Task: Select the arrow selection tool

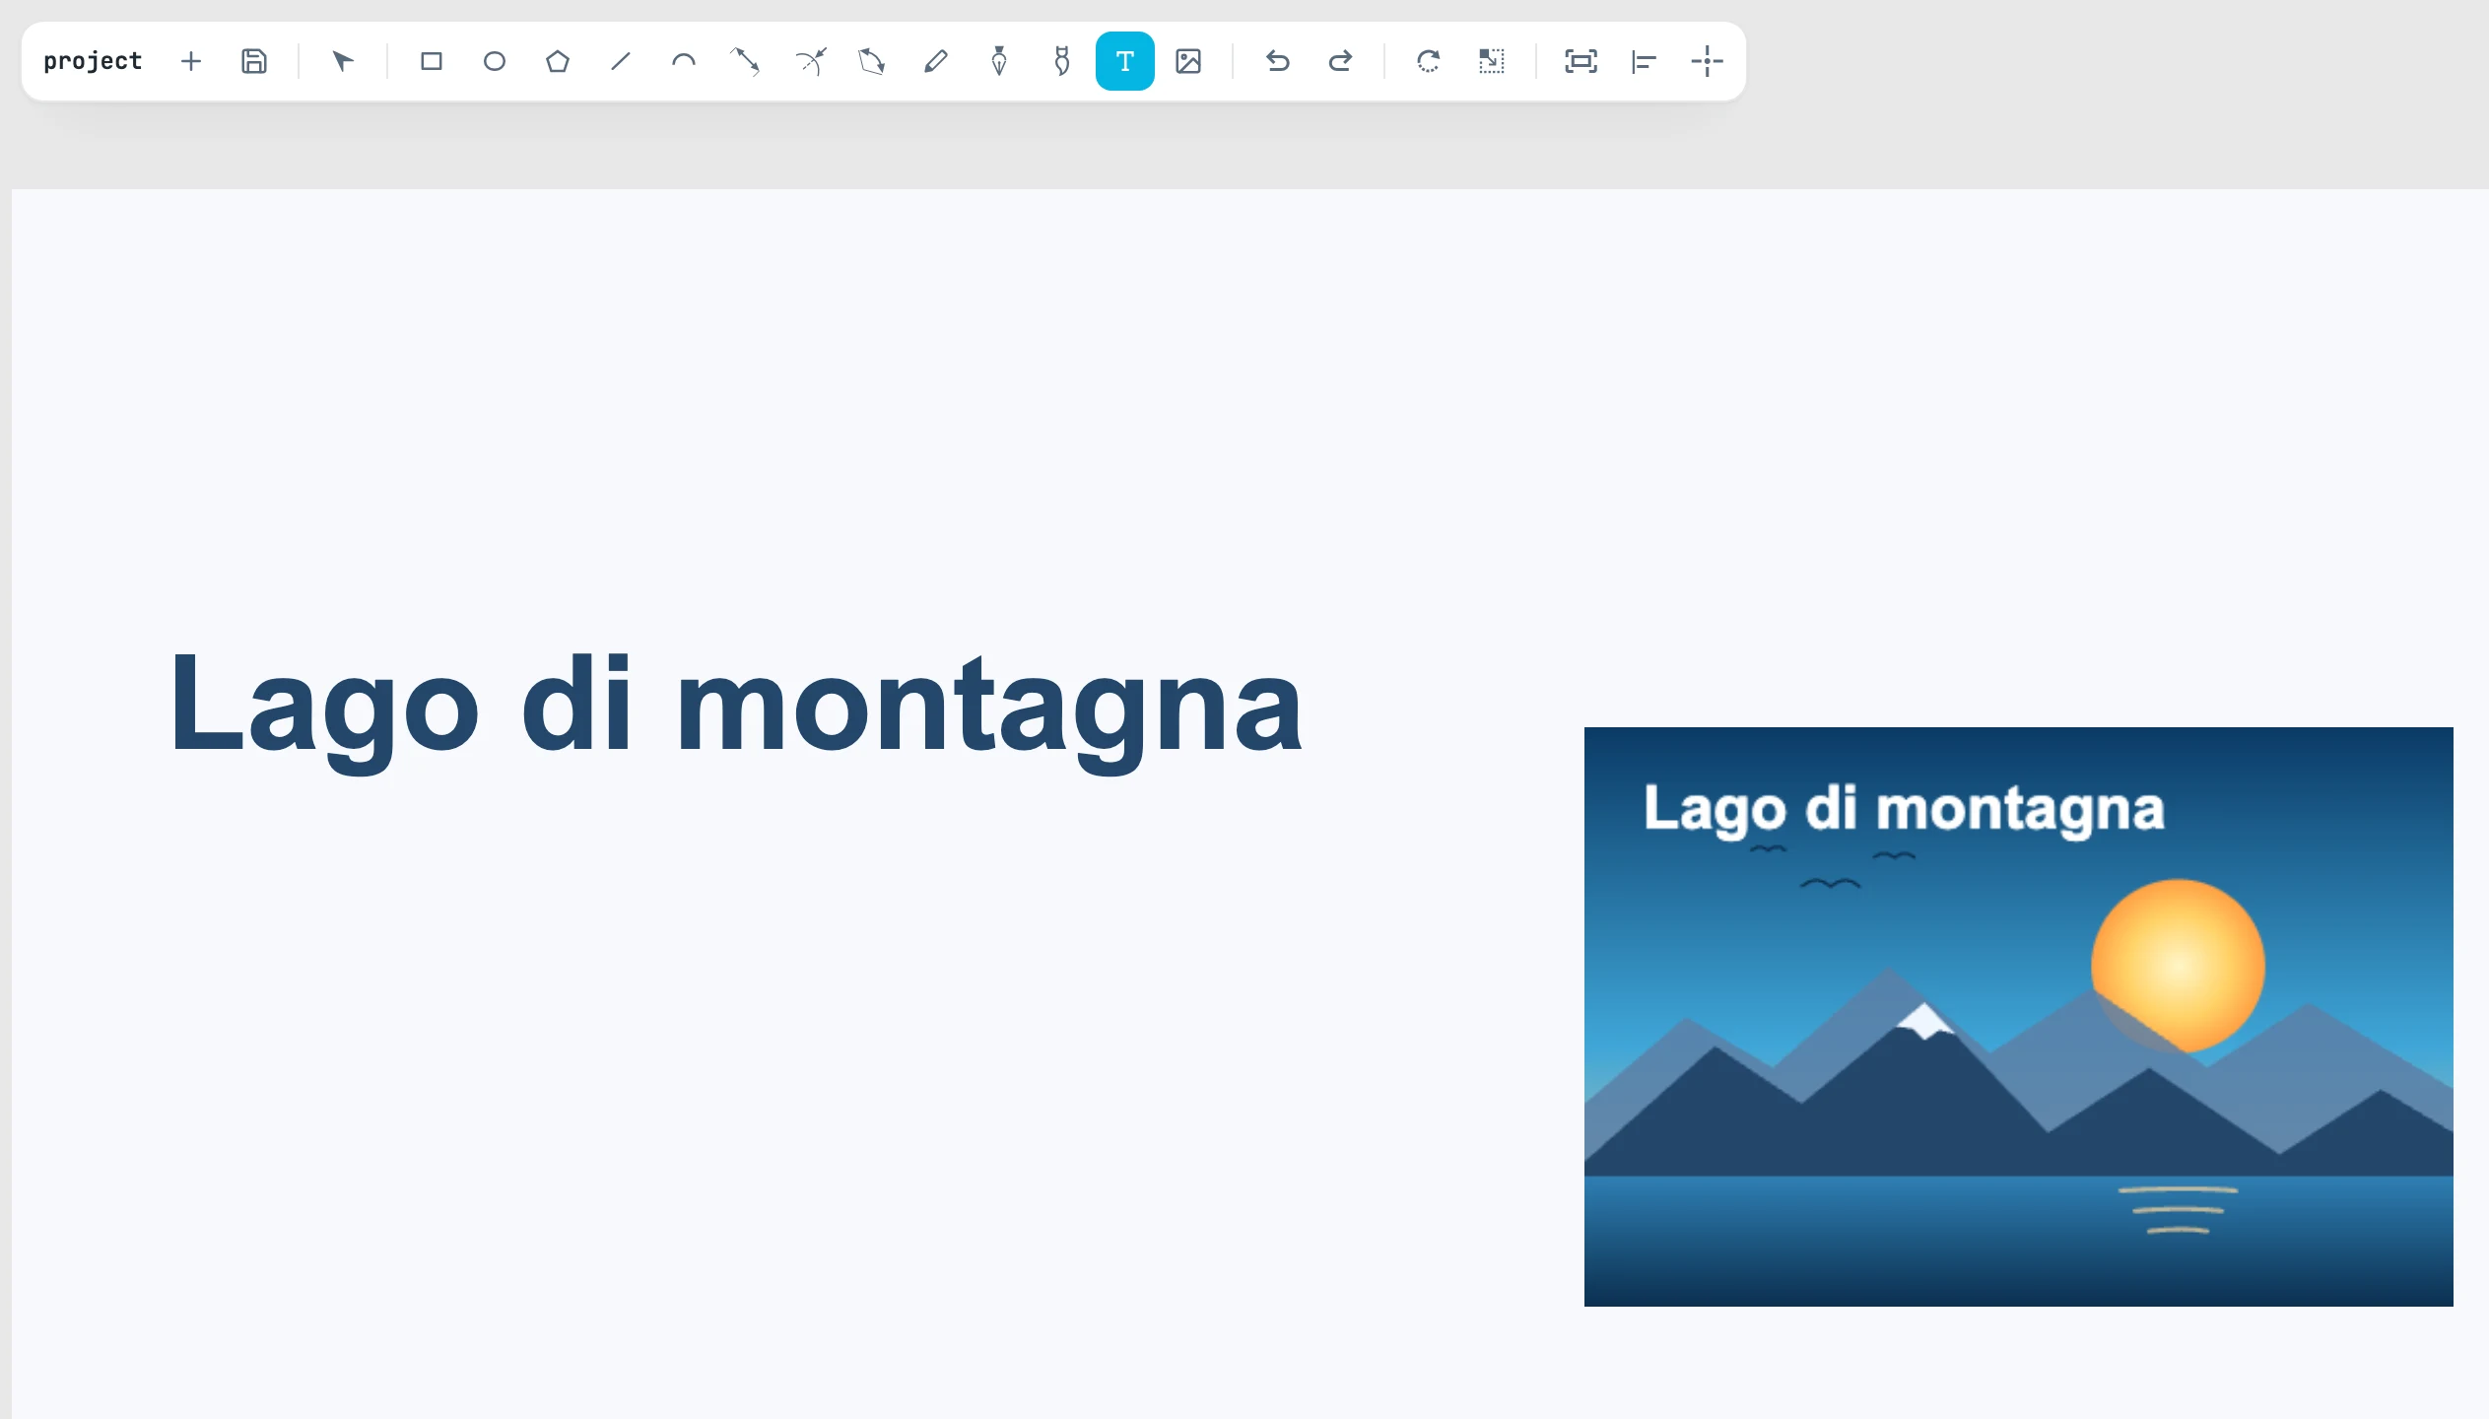Action: tap(342, 61)
